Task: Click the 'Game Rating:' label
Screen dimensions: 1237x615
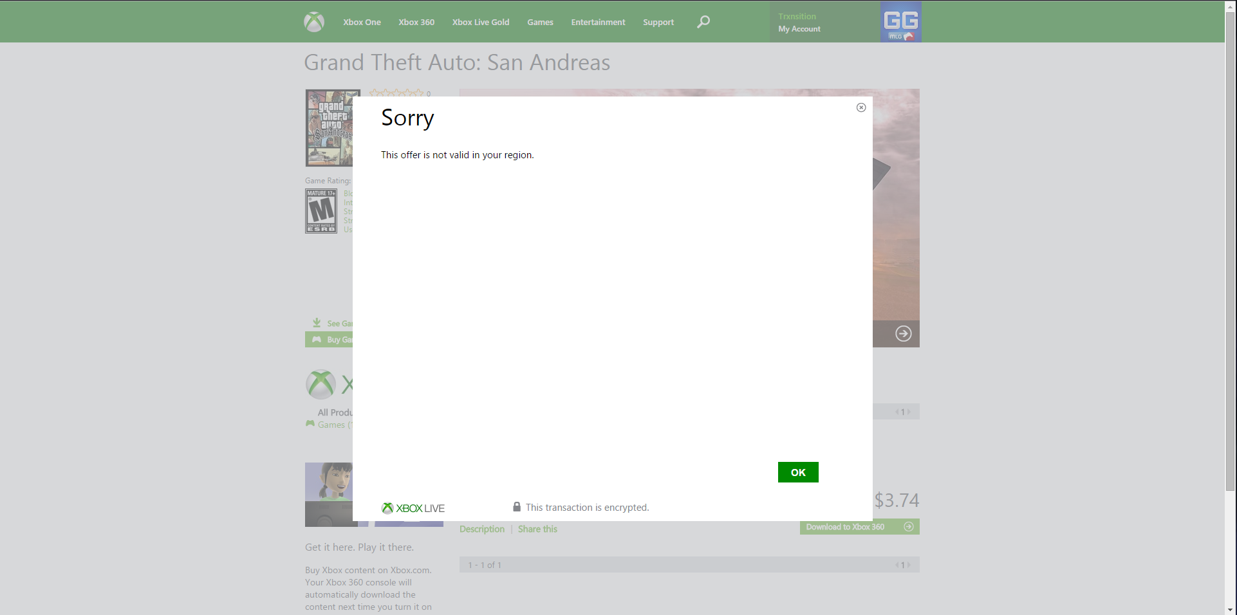Action: click(x=328, y=181)
